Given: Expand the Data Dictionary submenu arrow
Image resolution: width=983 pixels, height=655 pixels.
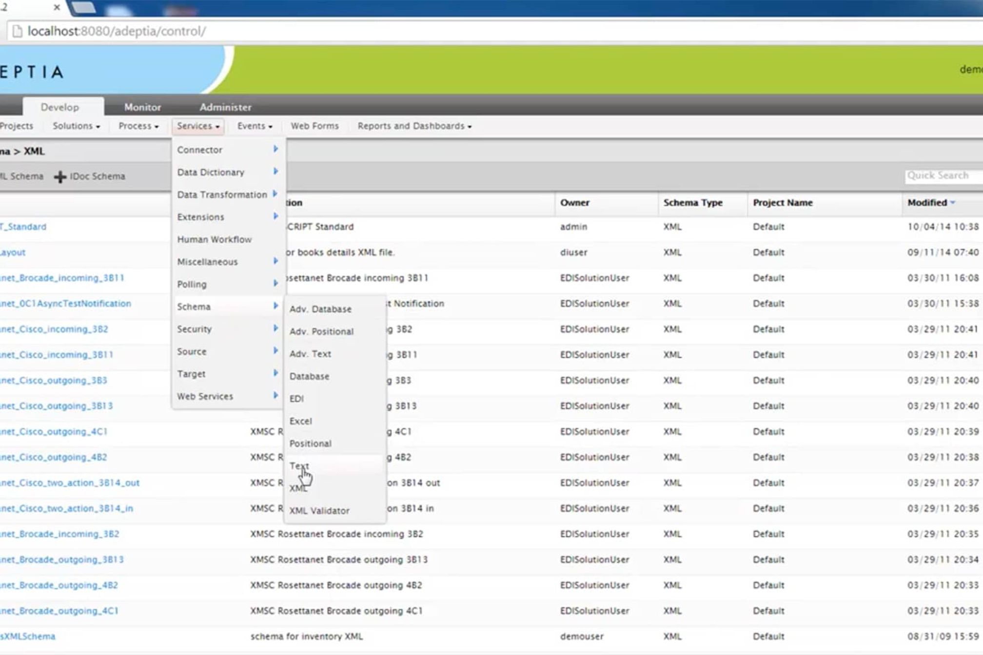Looking at the screenshot, I should 275,172.
